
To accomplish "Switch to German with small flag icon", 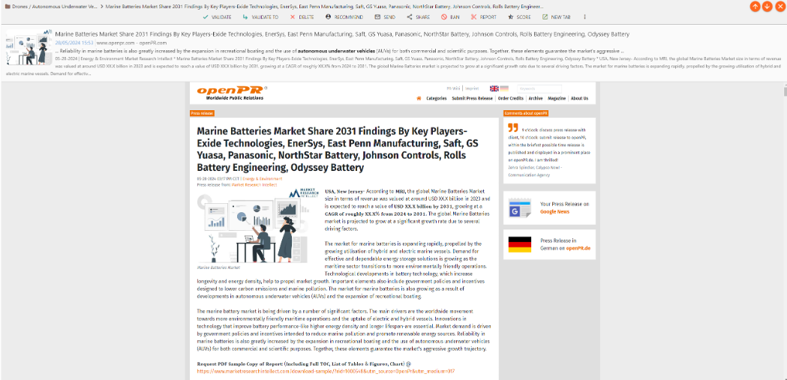I will (x=504, y=88).
